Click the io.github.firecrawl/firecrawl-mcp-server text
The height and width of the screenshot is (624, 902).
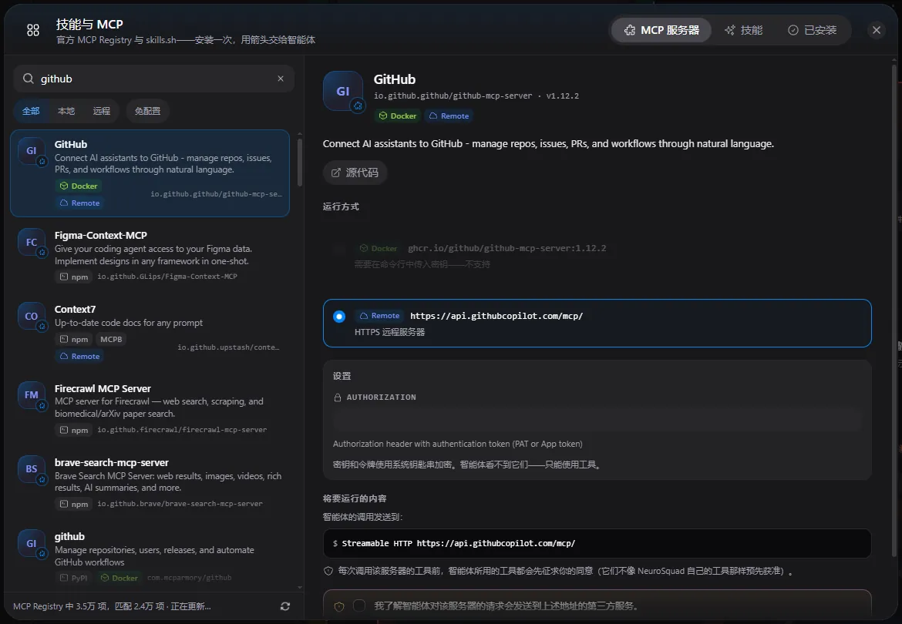tap(182, 430)
